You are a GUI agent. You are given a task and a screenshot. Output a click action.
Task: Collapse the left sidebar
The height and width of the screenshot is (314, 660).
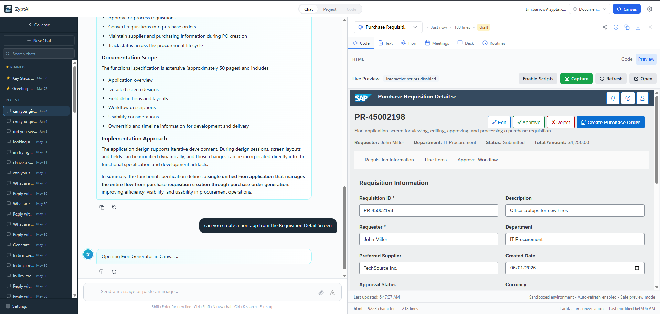pyautogui.click(x=39, y=25)
